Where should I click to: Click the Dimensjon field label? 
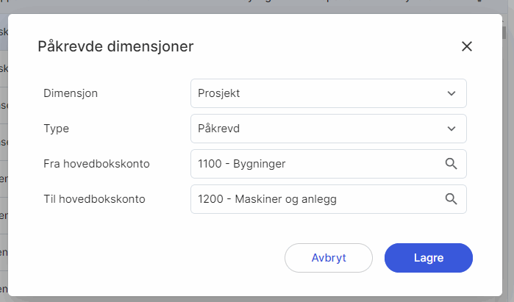point(71,93)
